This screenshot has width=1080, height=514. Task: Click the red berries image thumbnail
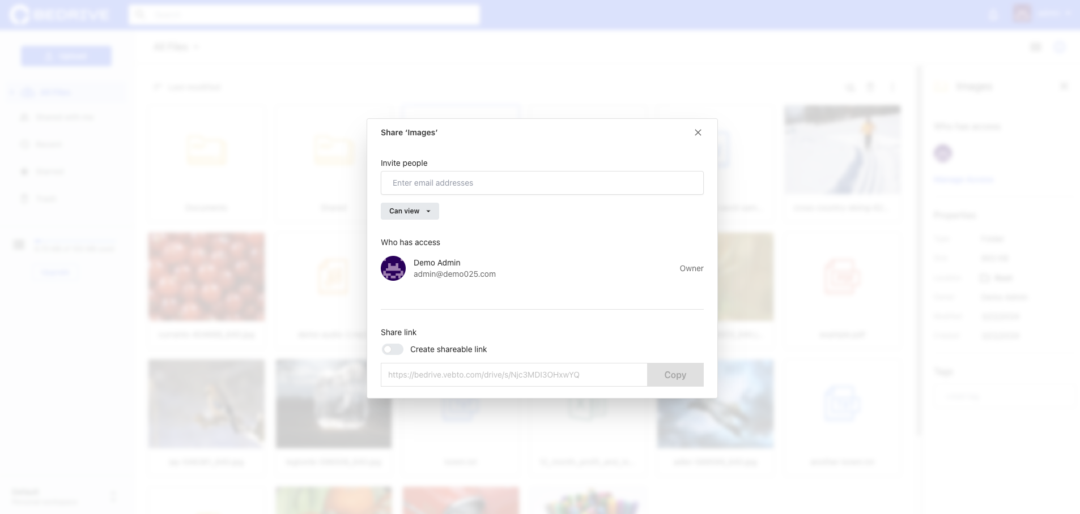pos(206,276)
